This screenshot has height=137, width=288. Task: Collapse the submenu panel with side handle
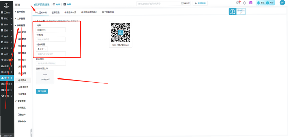point(31,133)
